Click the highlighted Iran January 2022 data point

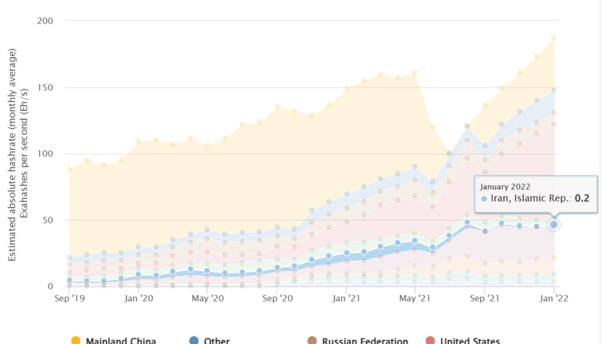pos(554,225)
